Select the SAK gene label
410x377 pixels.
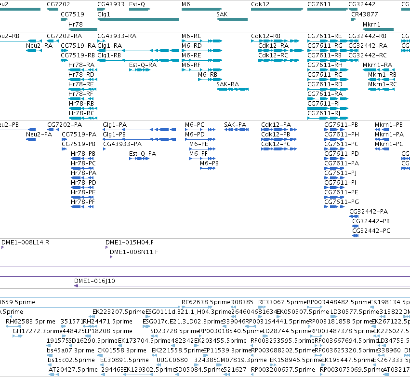click(x=222, y=14)
